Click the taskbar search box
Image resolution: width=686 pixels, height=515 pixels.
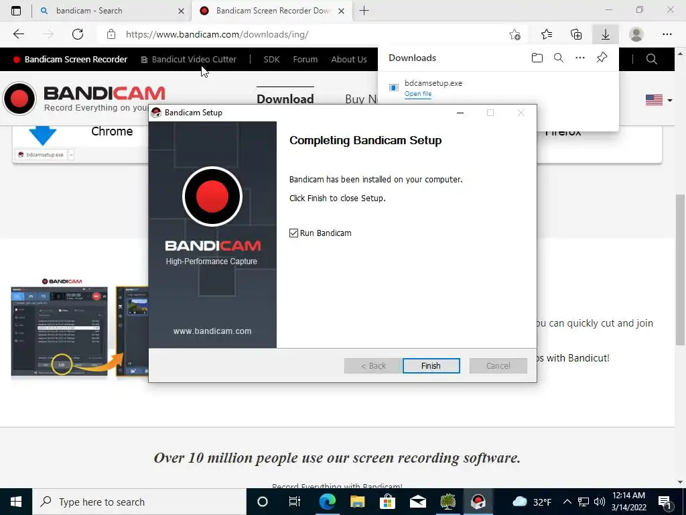coord(139,502)
